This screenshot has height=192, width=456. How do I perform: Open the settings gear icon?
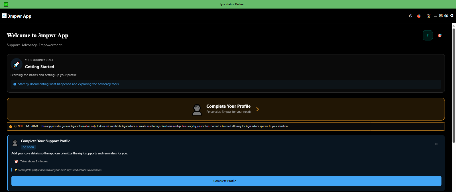coord(441,16)
